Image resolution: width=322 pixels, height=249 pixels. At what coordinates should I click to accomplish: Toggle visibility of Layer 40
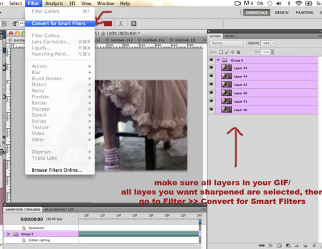tap(211, 109)
